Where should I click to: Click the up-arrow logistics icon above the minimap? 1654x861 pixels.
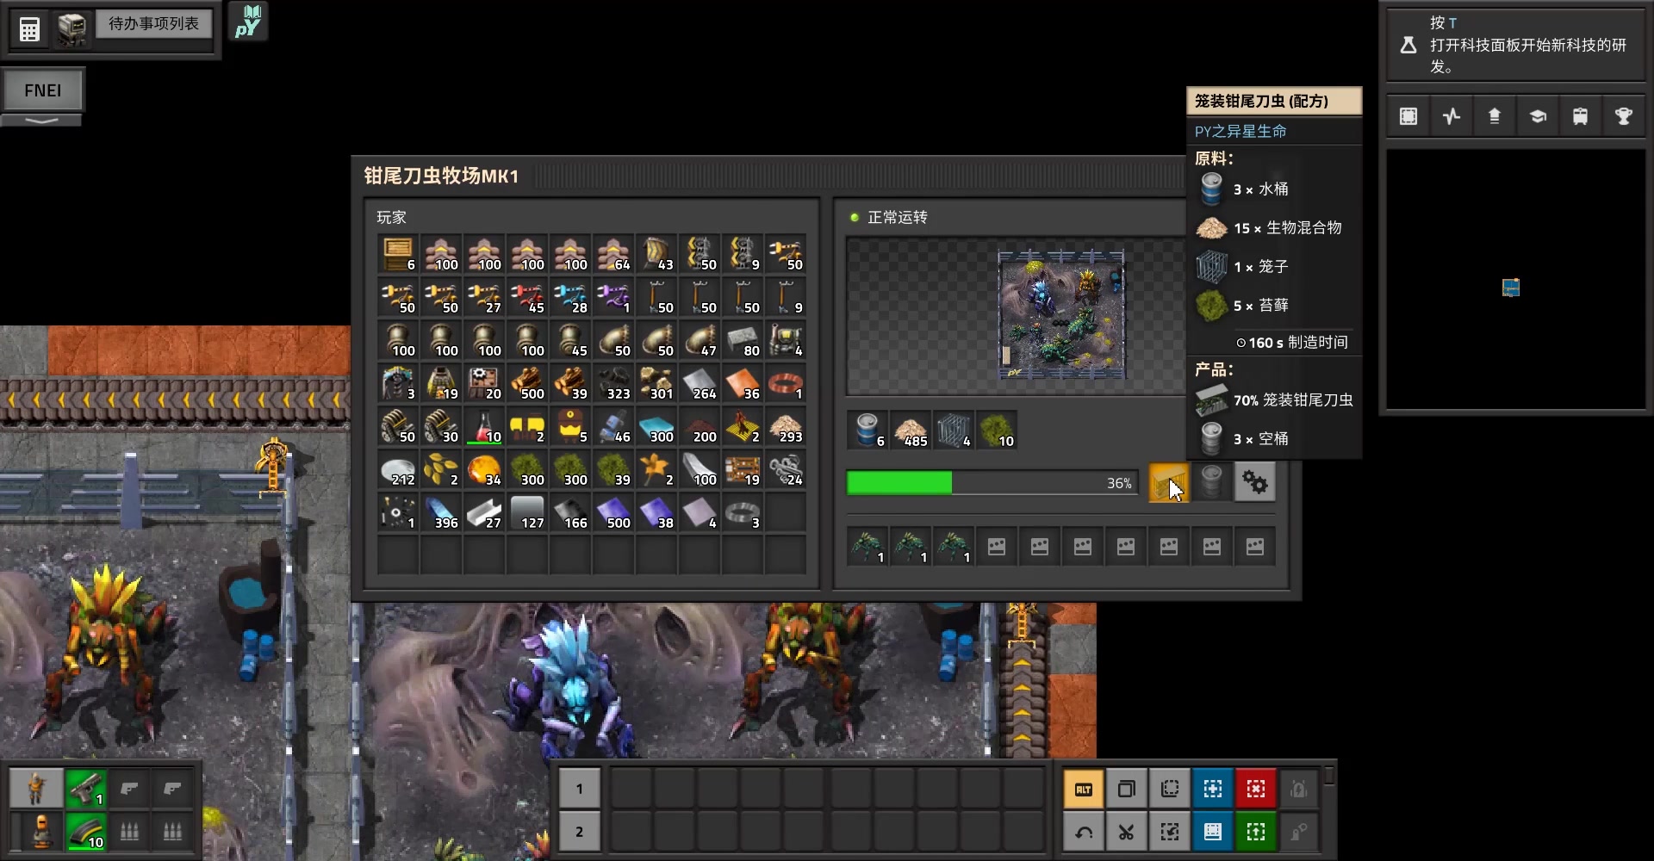1495,116
